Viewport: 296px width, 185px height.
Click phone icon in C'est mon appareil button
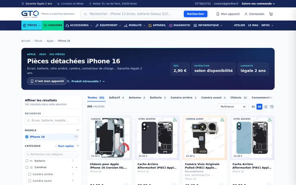point(32,81)
